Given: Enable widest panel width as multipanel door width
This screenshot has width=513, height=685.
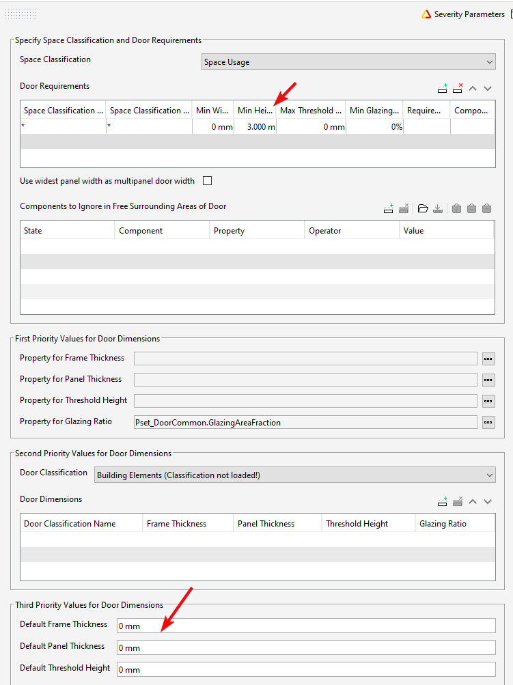Looking at the screenshot, I should tap(208, 181).
